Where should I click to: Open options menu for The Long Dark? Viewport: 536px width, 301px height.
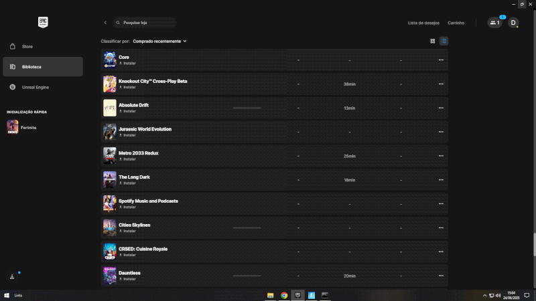point(441,180)
